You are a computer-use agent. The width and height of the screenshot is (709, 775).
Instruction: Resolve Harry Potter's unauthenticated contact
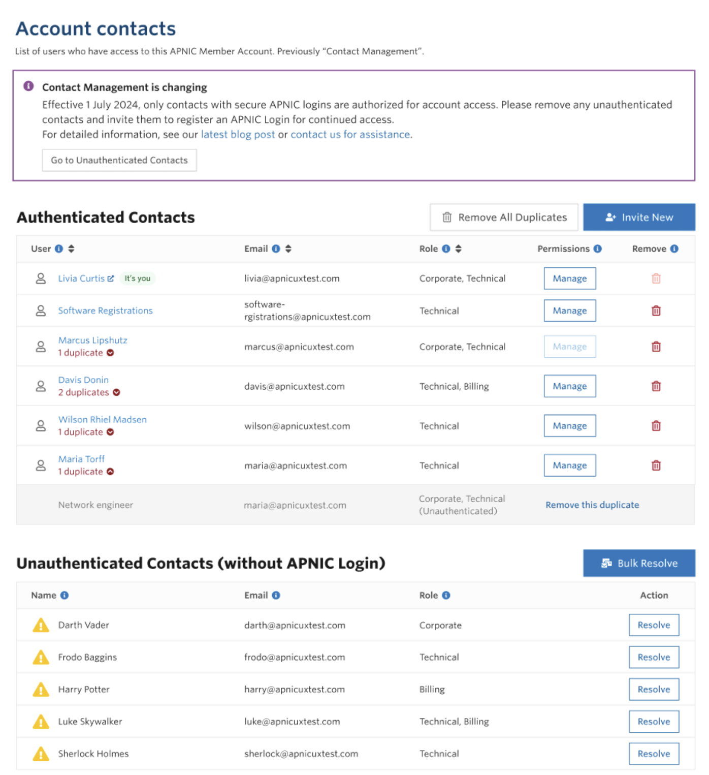coord(654,689)
